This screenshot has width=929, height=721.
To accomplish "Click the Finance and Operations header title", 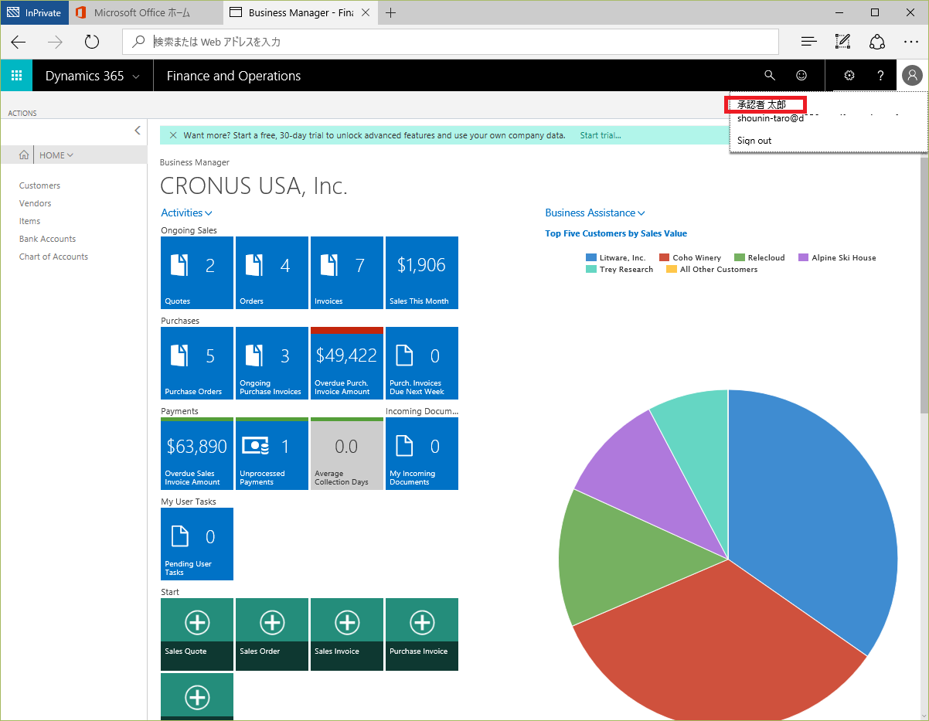I will (233, 76).
